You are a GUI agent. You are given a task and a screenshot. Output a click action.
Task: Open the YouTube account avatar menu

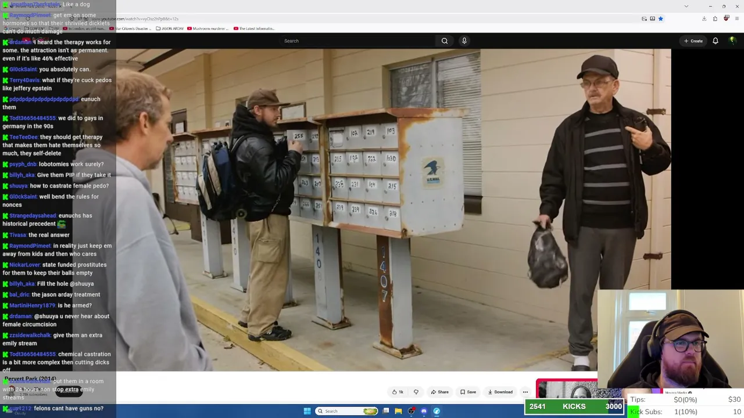pos(732,41)
